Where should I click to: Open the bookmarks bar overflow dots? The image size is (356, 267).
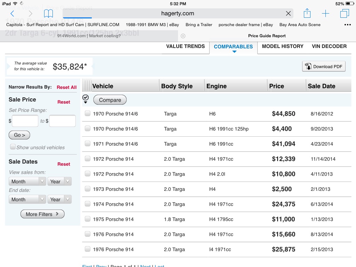(x=347, y=25)
